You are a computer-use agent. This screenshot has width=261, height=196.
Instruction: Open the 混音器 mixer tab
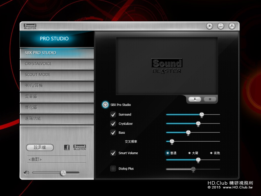57,97
